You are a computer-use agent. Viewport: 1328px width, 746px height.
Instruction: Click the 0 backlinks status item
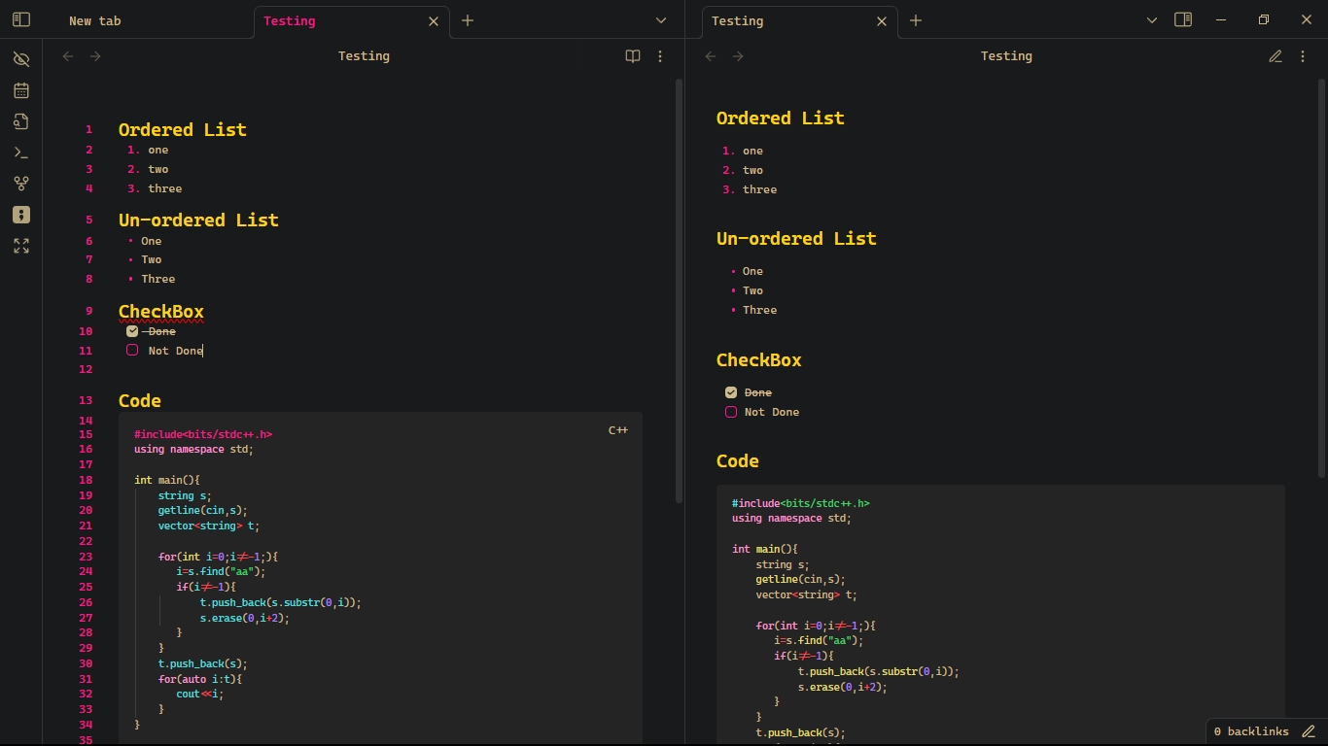1251,731
